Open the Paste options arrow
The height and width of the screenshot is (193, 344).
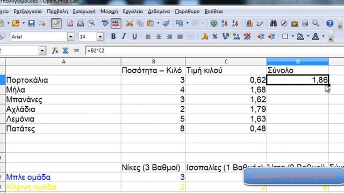158,23
